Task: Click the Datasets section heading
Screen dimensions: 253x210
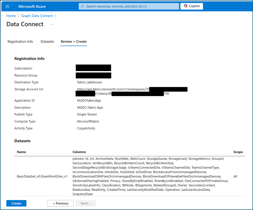Action: pyautogui.click(x=22, y=141)
